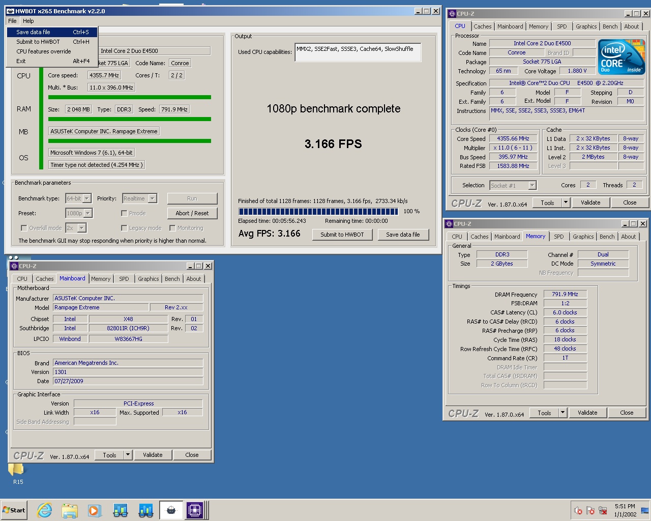This screenshot has height=521, width=651.
Task: Click the HWBOT x265 Benchmark title bar icon
Action: pyautogui.click(x=10, y=11)
